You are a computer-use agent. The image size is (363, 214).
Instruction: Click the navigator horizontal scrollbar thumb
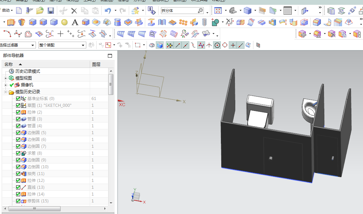click(x=35, y=209)
